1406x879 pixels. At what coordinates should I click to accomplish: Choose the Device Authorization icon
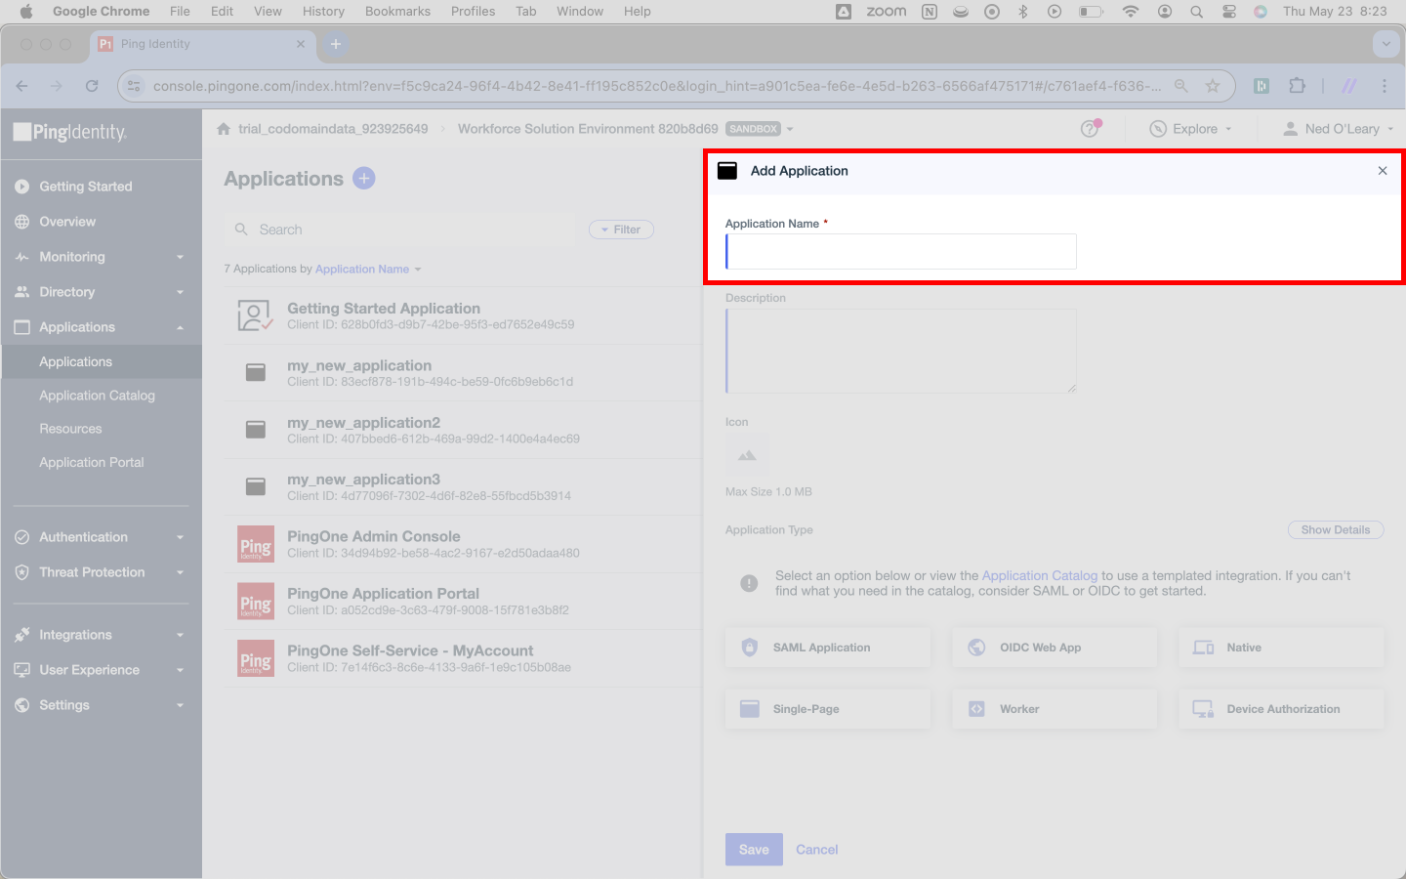tap(1204, 709)
